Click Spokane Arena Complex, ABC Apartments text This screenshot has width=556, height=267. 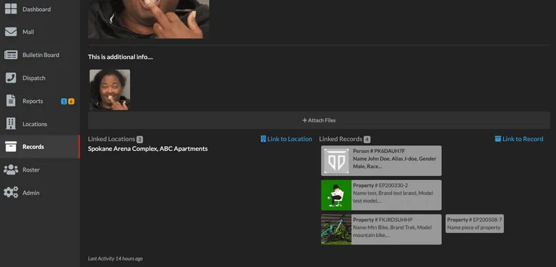point(148,149)
